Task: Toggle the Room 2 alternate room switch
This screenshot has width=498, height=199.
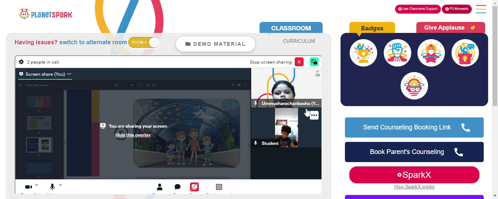Action: (144, 42)
